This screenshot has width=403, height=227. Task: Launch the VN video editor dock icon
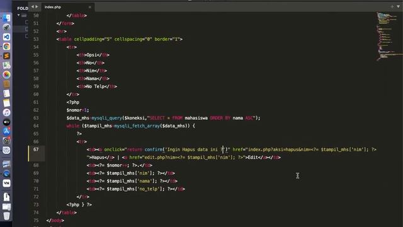[x=7, y=183]
